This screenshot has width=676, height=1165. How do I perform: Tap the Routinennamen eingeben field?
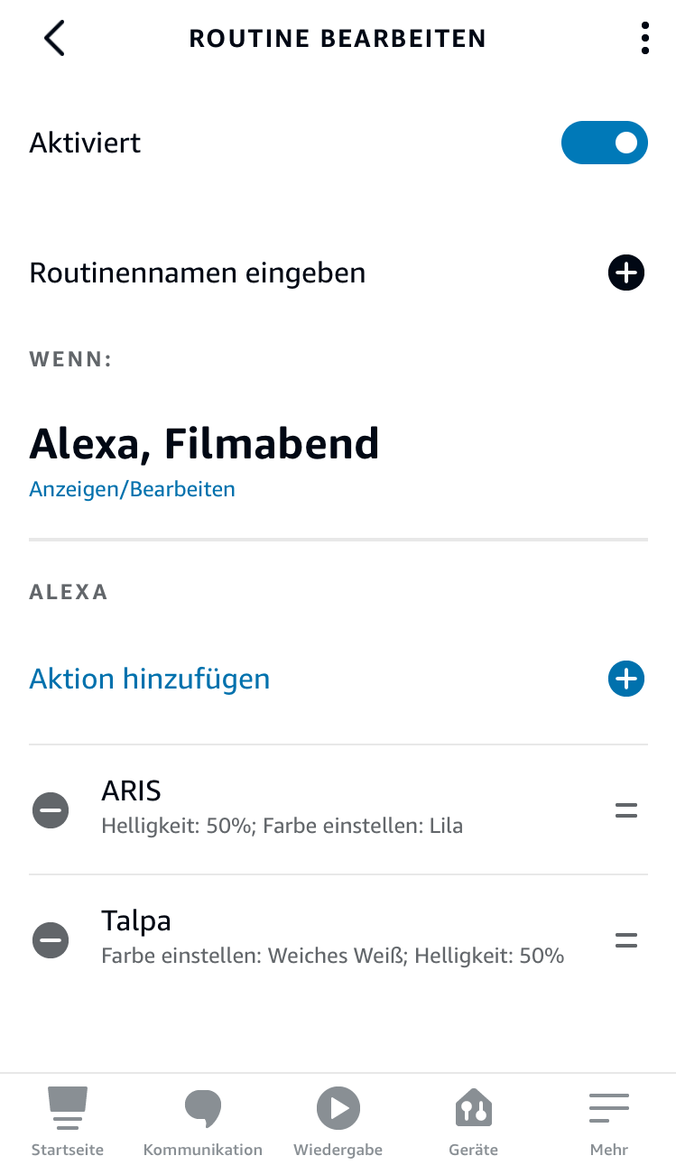coord(198,273)
